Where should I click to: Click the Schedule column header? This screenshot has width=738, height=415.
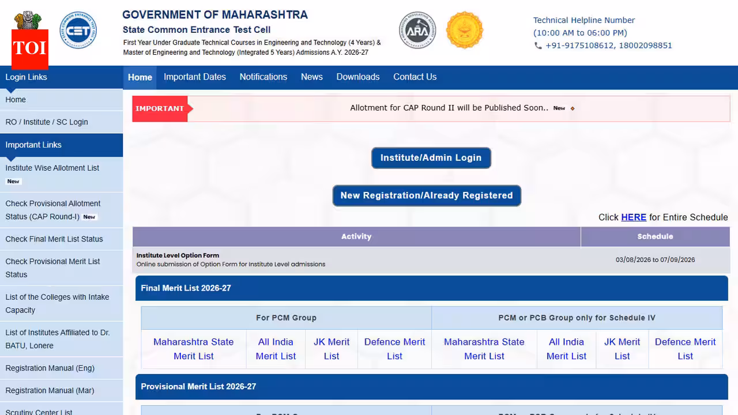point(655,237)
